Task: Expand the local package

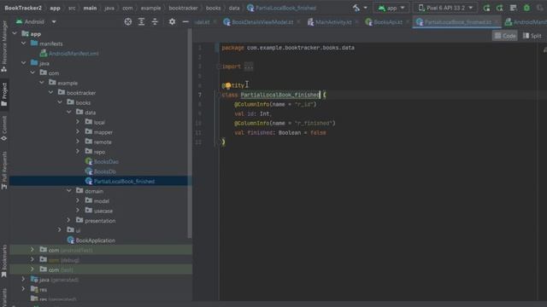Action: click(x=78, y=122)
